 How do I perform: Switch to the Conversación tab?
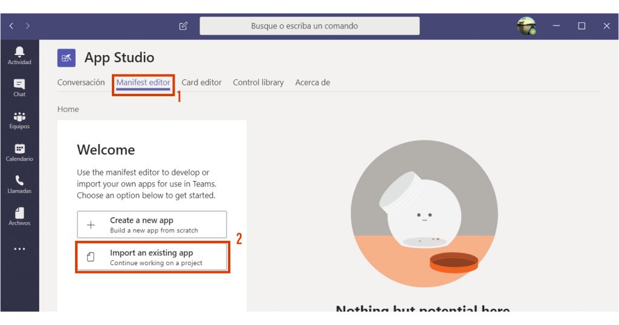point(81,82)
